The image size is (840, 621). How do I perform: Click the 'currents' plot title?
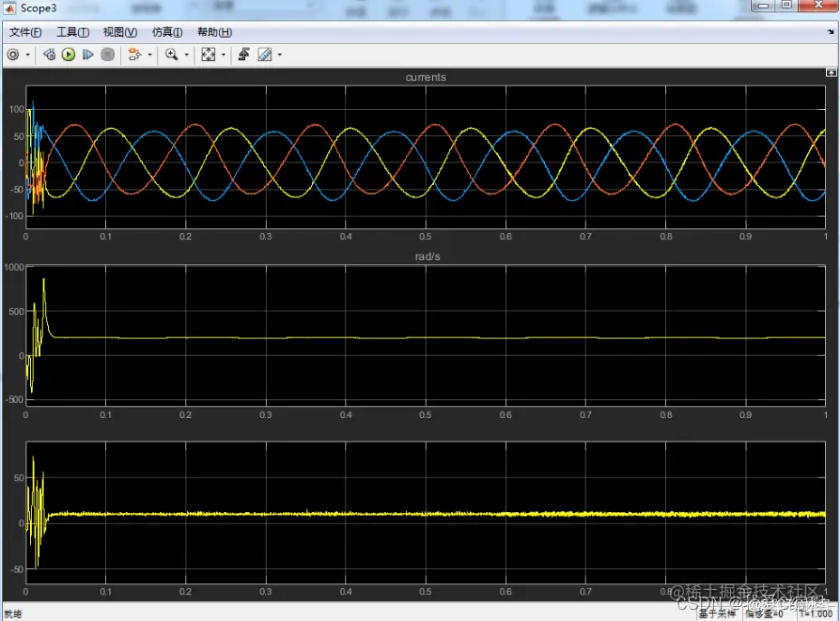coord(426,77)
